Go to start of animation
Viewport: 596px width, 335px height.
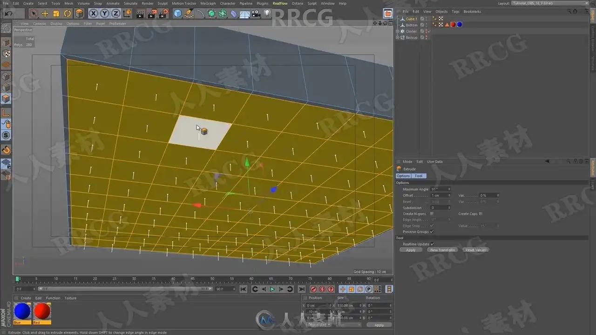tap(243, 289)
